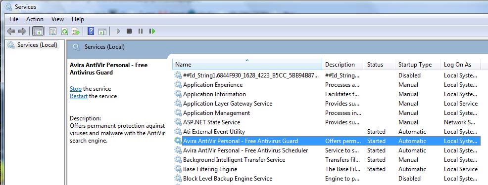Select the ##Id_String1.6844F930 service name
This screenshot has width=488, height=185.
(251, 75)
